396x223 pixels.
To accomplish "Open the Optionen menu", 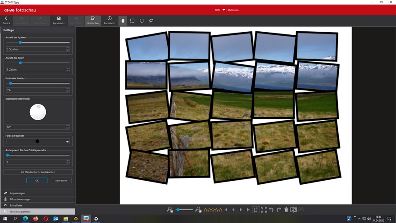I will click(x=233, y=10).
